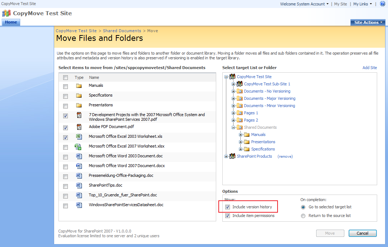Click the Documents - No Versioning library icon
The image size is (388, 247).
click(240, 91)
